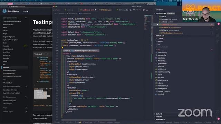Viewport: 221px width, 124px height.
Task: Open ActivityIndicator docs link
Action: point(8,24)
